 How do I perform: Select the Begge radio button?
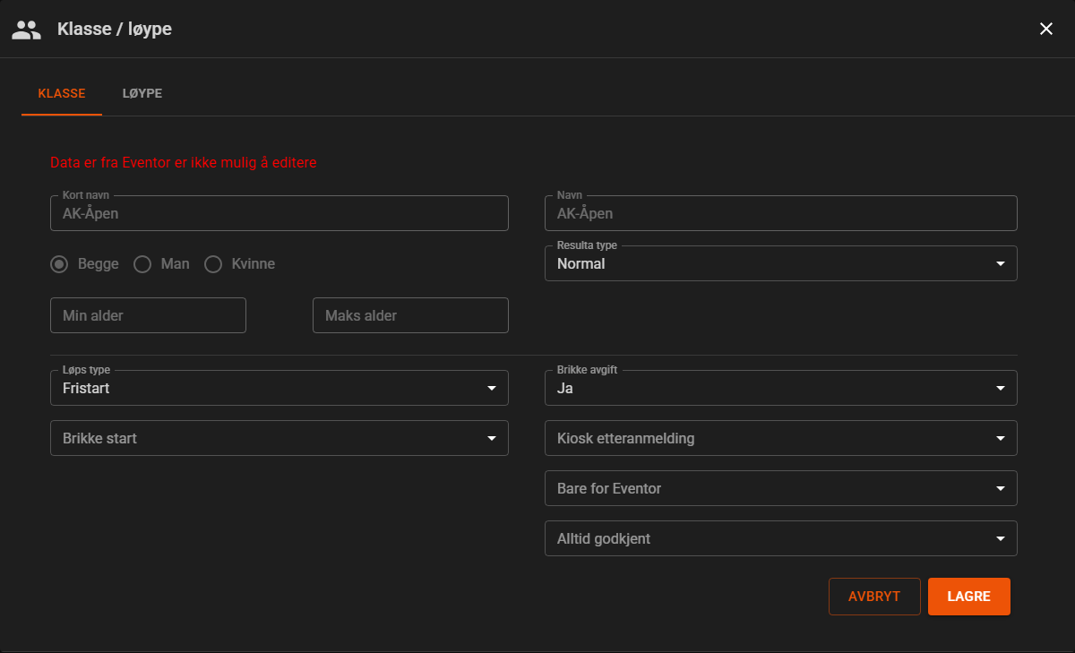59,264
